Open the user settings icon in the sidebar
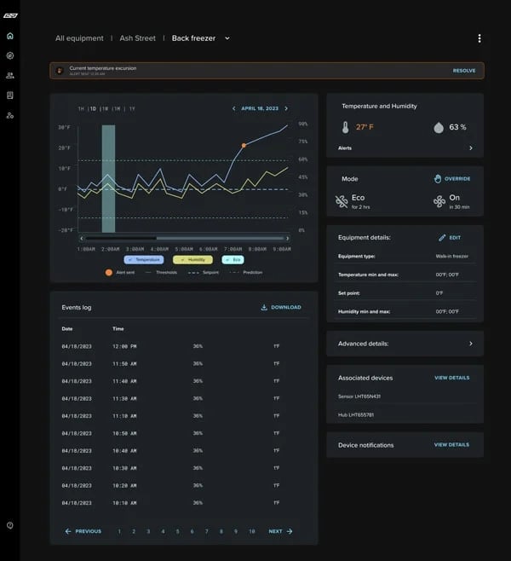This screenshot has height=561, width=511. (10, 115)
